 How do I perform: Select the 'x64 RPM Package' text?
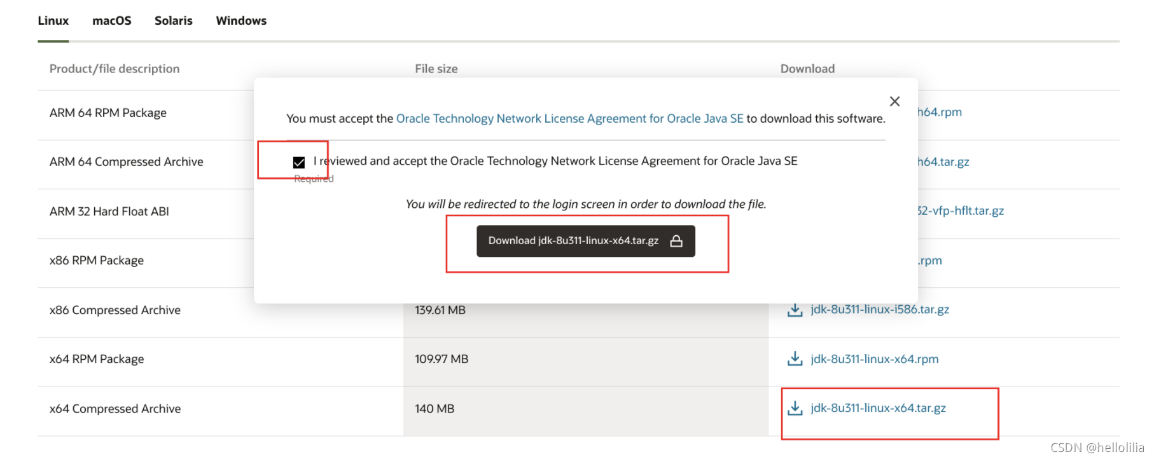97,359
